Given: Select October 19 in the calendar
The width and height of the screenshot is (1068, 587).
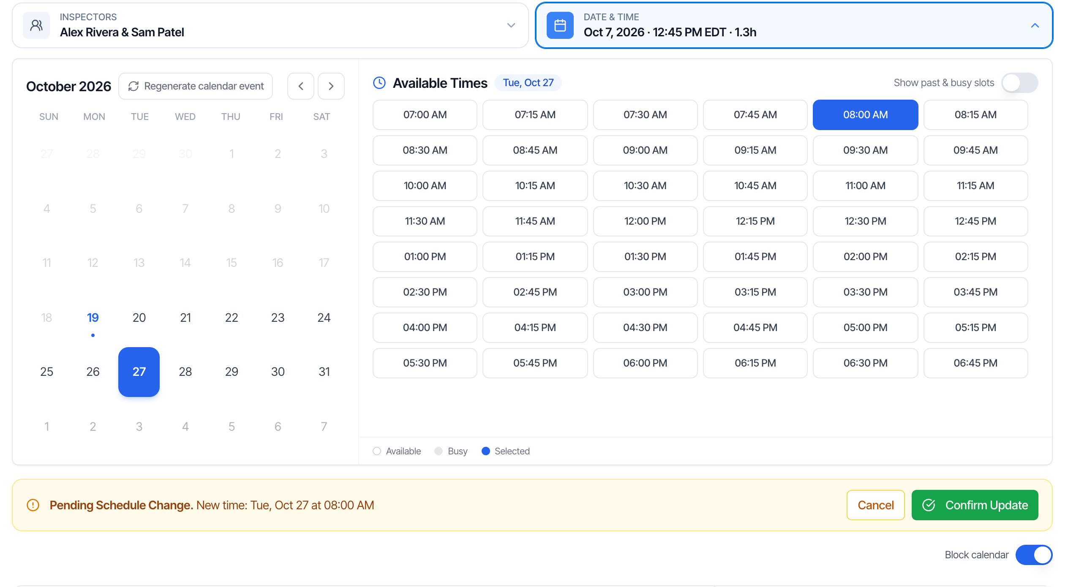Looking at the screenshot, I should pyautogui.click(x=93, y=318).
